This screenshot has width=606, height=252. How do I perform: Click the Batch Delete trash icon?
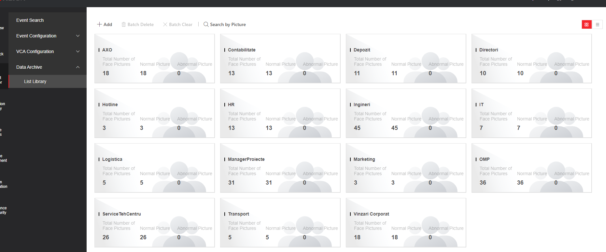coord(124,24)
